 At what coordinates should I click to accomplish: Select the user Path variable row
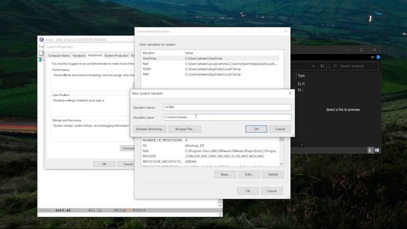[210, 64]
